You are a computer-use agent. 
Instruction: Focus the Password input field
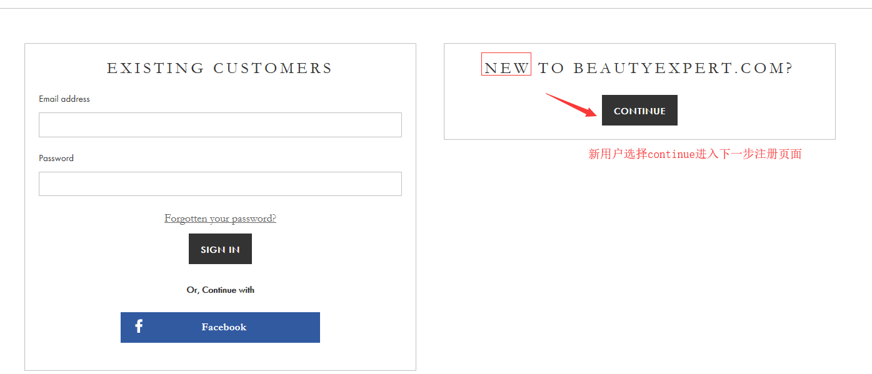pyautogui.click(x=220, y=184)
